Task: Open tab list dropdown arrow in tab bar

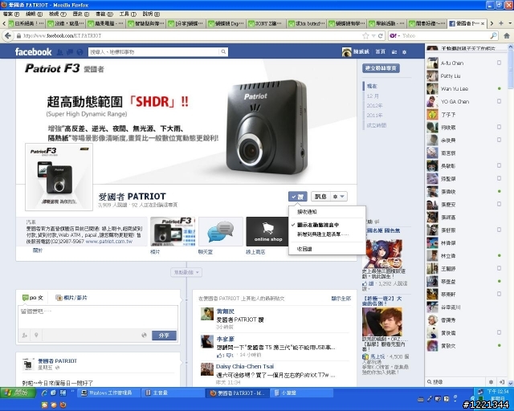Action: (x=510, y=23)
